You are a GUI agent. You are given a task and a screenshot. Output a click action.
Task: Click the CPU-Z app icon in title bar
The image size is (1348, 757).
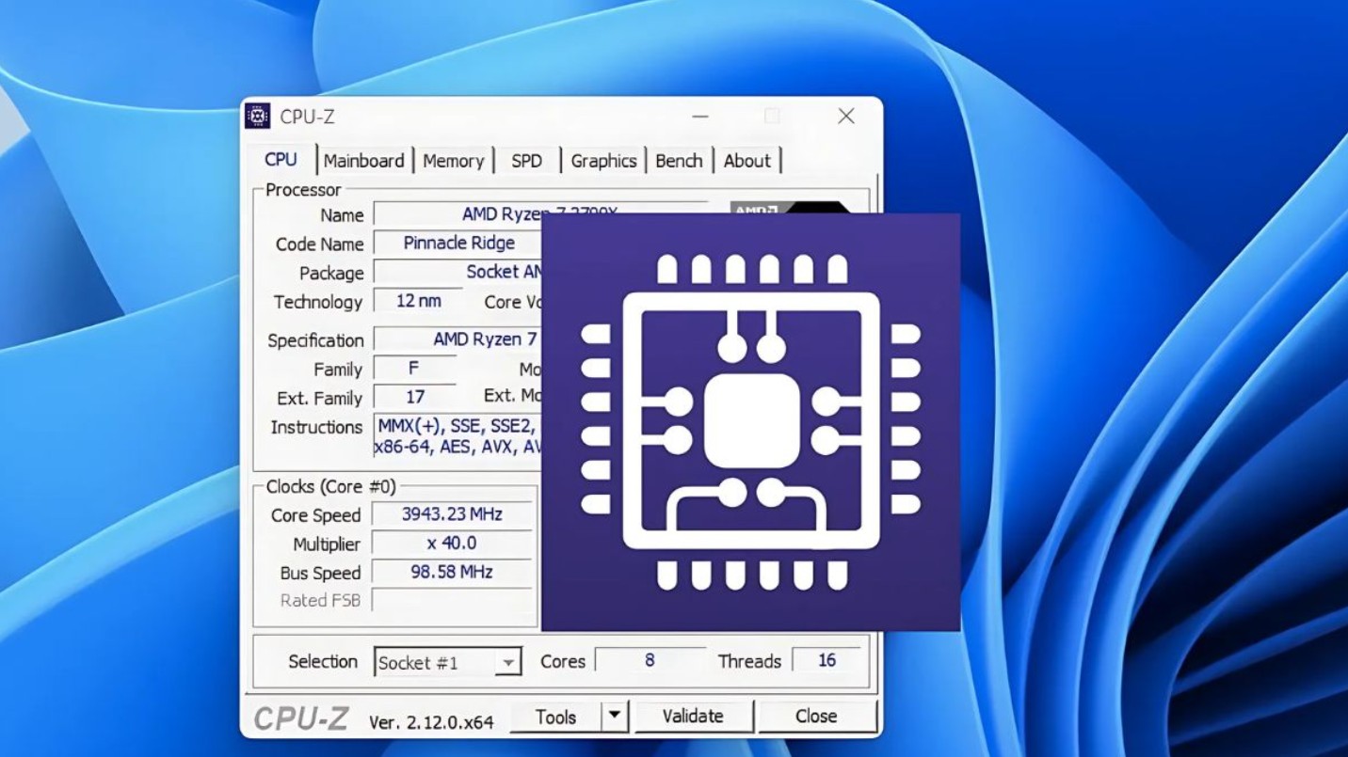tap(257, 117)
